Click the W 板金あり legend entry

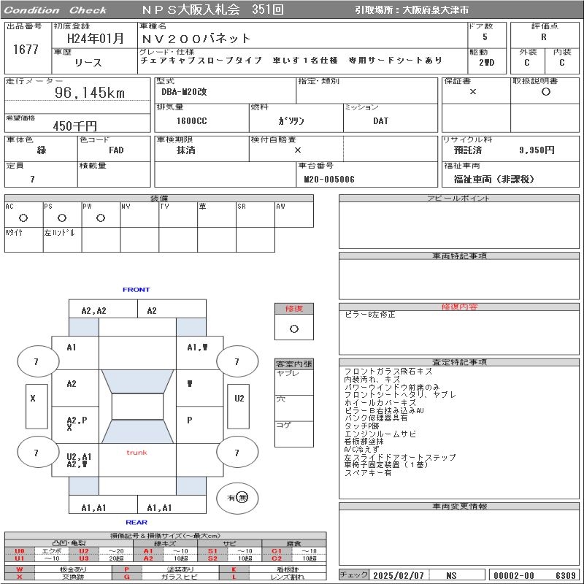pos(58,569)
